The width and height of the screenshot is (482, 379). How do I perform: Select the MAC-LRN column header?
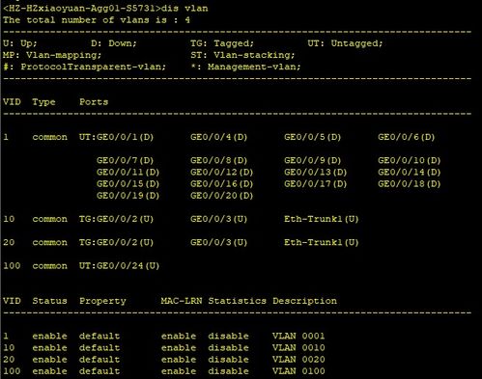point(182,301)
